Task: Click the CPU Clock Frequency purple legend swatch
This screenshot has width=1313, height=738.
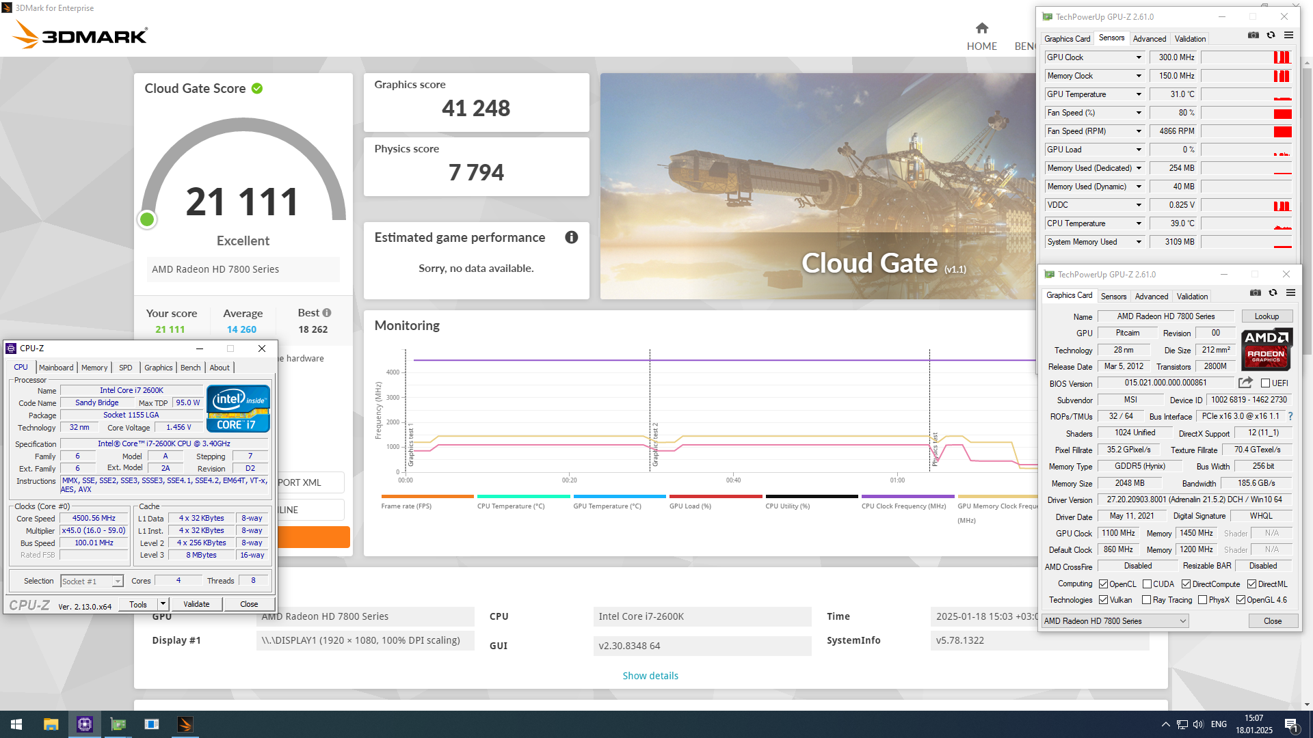Action: [908, 497]
